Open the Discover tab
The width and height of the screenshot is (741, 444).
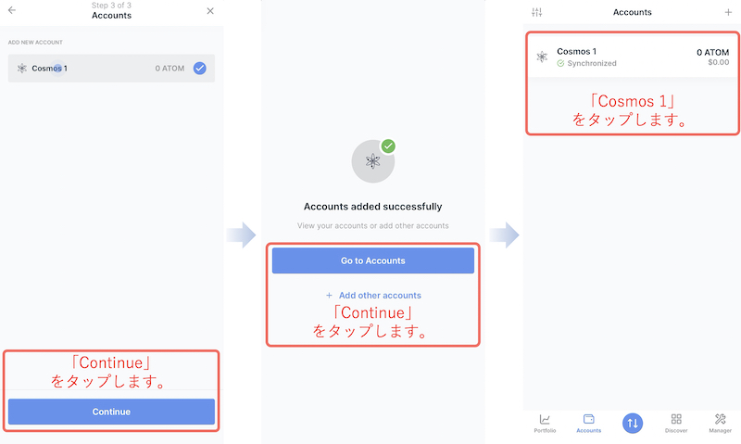(676, 424)
